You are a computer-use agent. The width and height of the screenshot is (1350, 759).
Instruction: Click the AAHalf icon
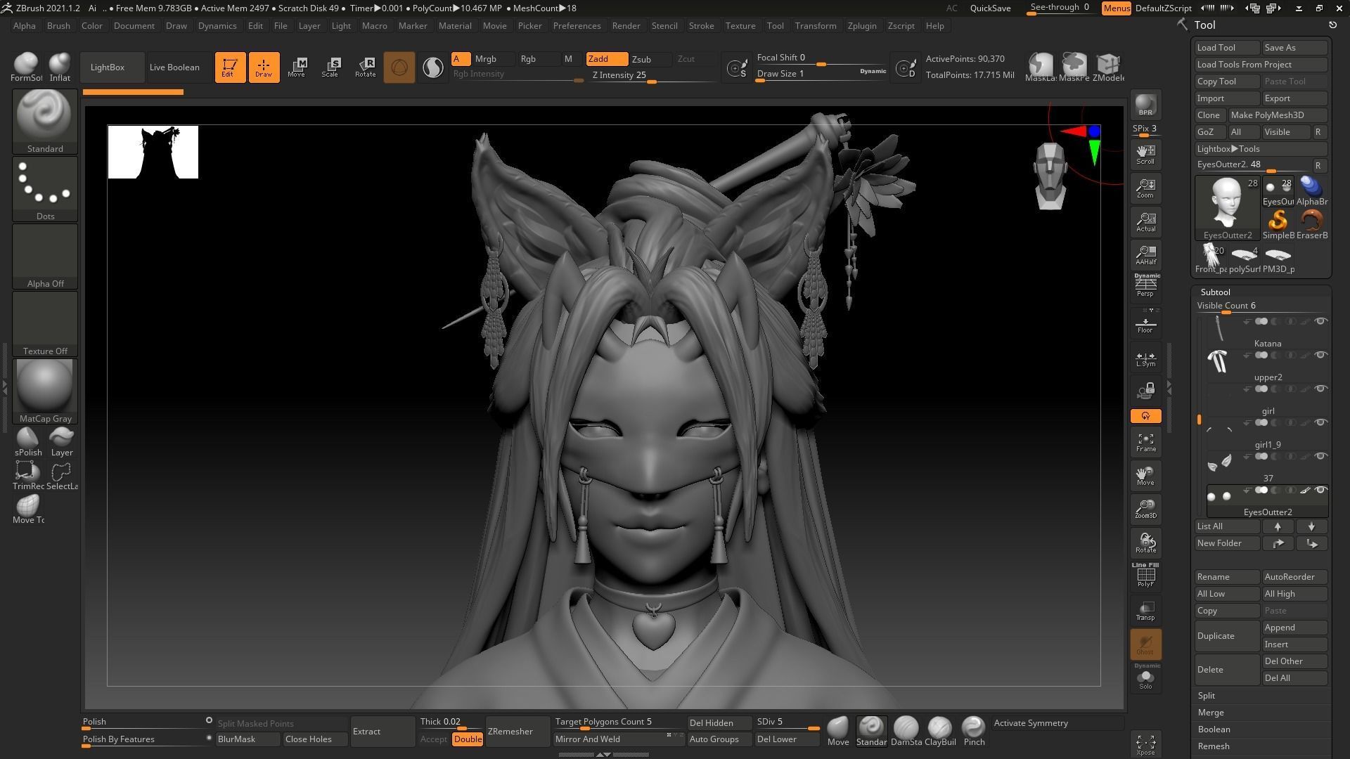(1145, 254)
